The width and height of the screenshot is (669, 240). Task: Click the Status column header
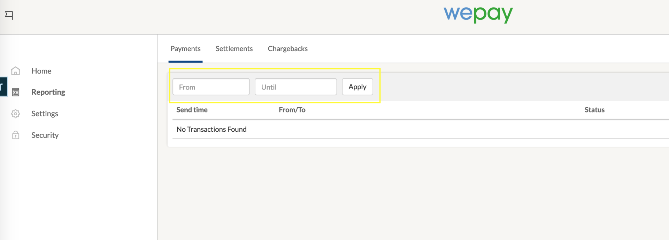click(x=594, y=110)
